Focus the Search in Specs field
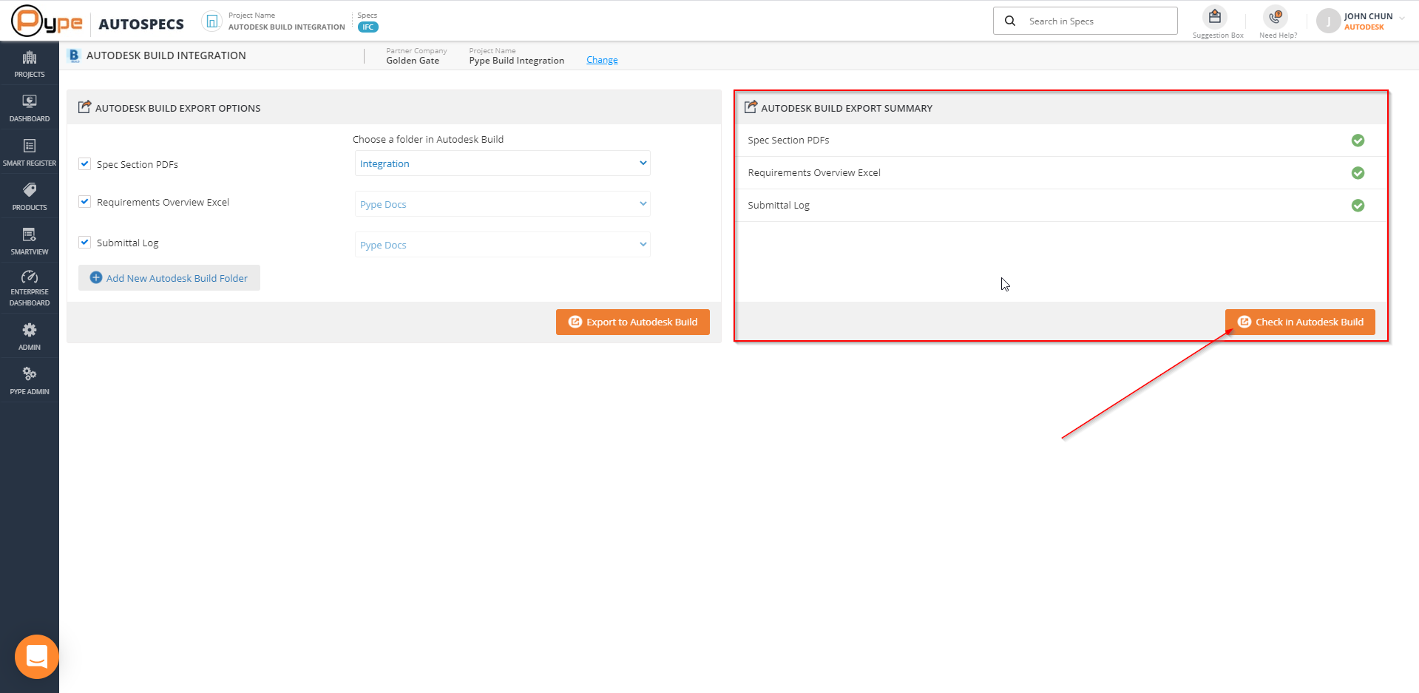1419x693 pixels. [x=1086, y=21]
